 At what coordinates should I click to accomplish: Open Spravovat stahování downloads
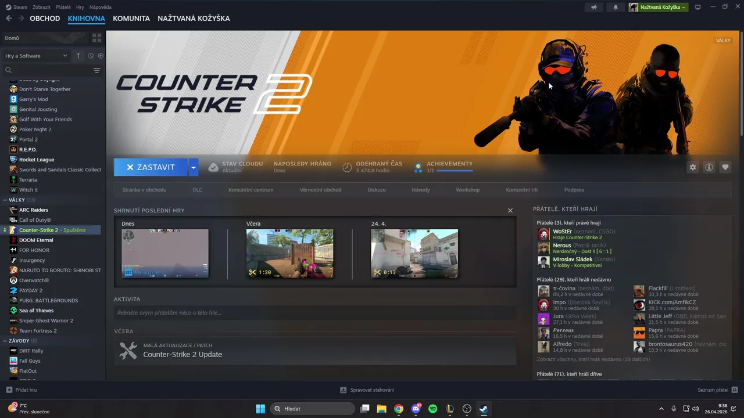point(367,390)
